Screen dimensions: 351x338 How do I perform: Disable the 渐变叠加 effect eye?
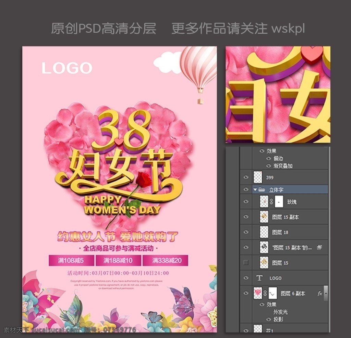point(269,166)
